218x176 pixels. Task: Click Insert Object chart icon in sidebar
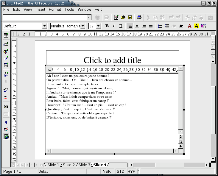point(6,51)
